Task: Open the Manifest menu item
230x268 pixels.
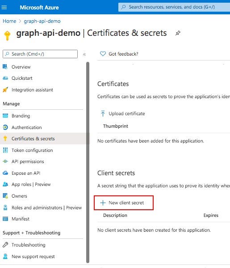Action: pyautogui.click(x=21, y=219)
